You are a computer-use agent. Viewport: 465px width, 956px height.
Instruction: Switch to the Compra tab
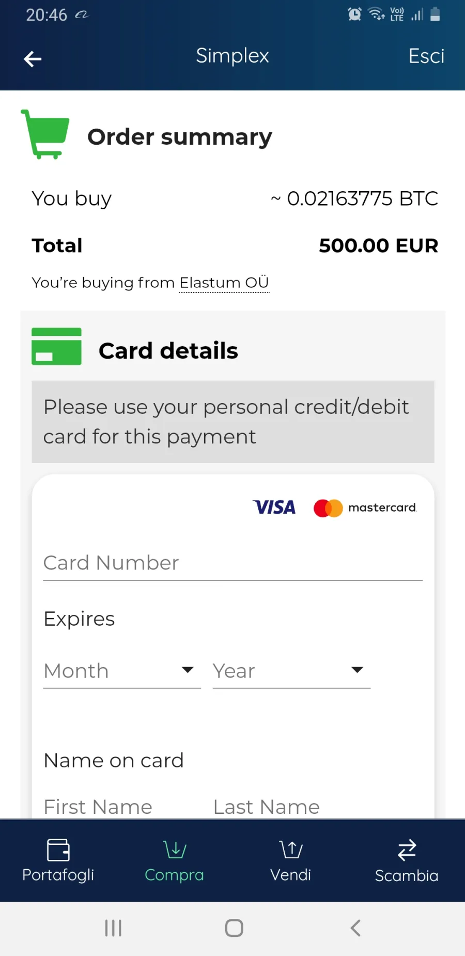point(175,860)
